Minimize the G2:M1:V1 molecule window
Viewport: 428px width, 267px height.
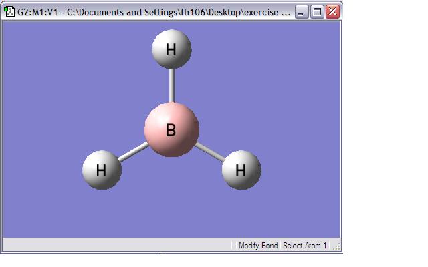click(x=302, y=12)
